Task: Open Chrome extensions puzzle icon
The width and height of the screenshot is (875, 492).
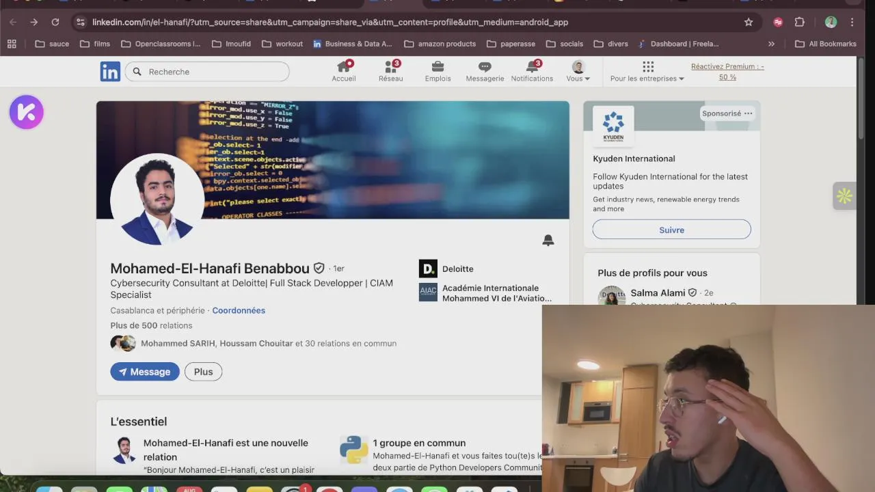Action: click(x=800, y=22)
